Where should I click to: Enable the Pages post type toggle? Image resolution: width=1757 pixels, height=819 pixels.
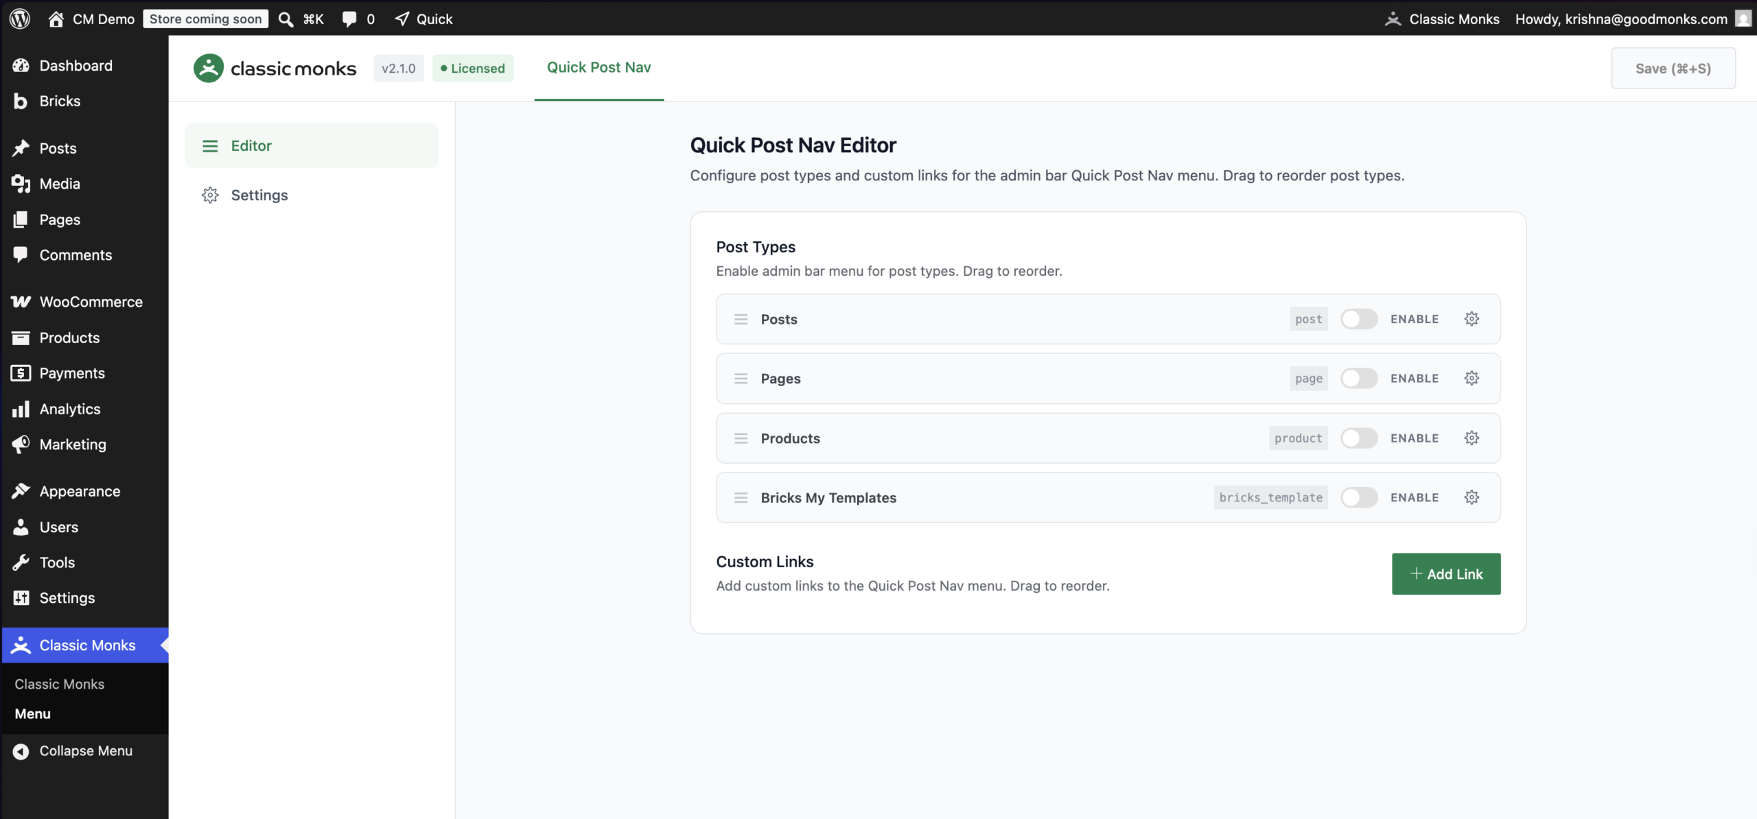pyautogui.click(x=1359, y=378)
